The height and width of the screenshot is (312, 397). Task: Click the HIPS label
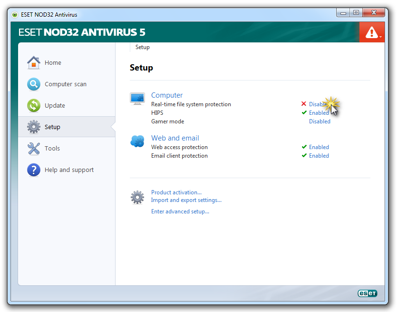click(x=157, y=112)
